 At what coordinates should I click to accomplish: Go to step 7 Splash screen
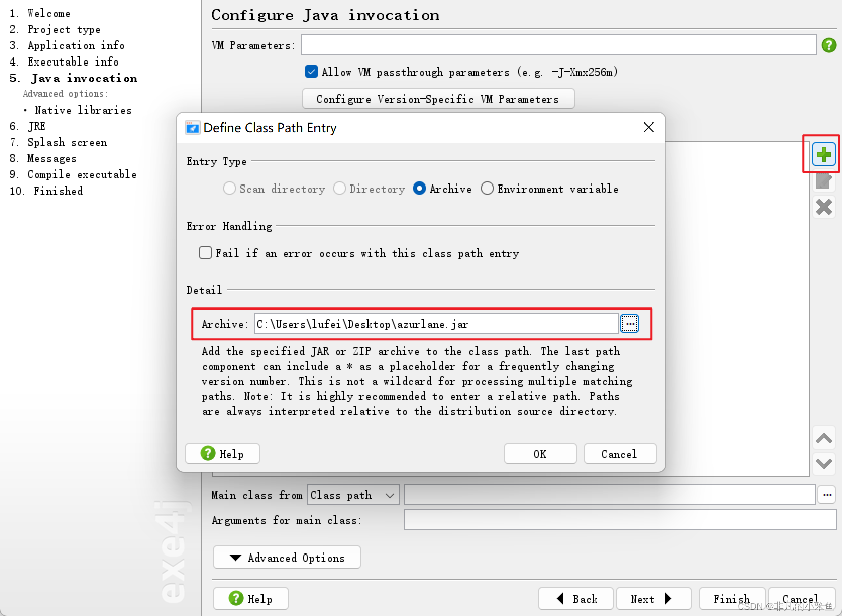59,143
